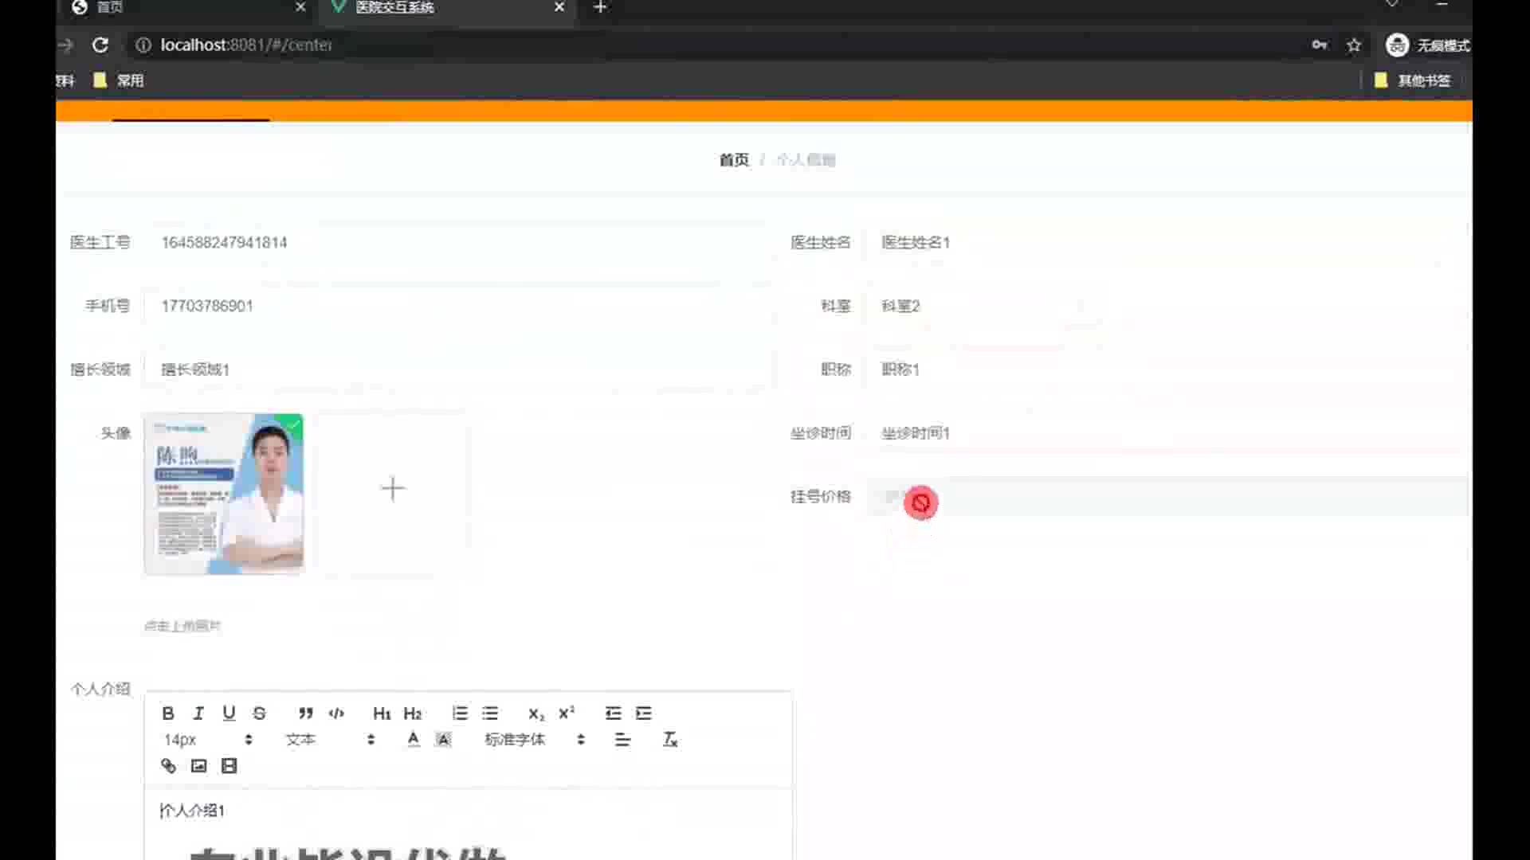
Task: Toggle italic formatting in the editor
Action: pos(198,713)
